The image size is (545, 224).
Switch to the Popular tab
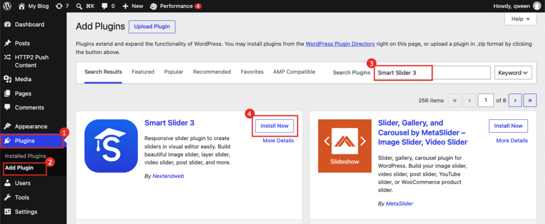(174, 72)
